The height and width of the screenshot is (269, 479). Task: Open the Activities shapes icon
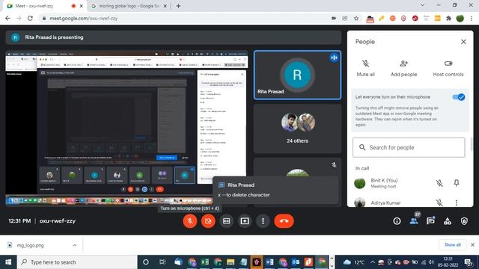(x=448, y=221)
